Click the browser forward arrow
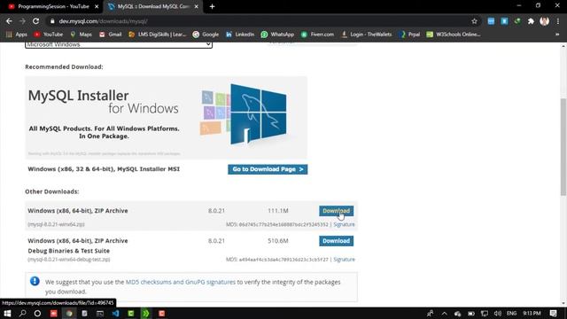Screen dimensions: 567x319 22,21
